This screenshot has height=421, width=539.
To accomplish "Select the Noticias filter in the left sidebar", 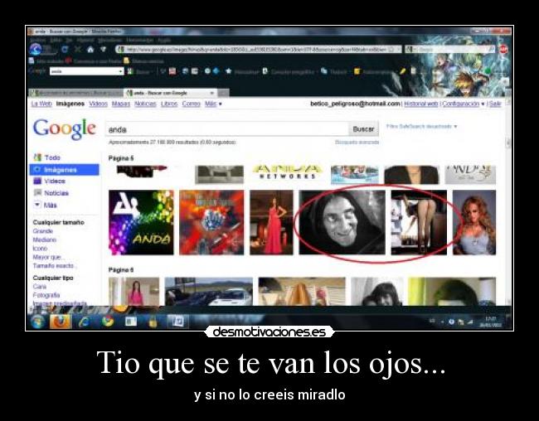I will [x=56, y=193].
